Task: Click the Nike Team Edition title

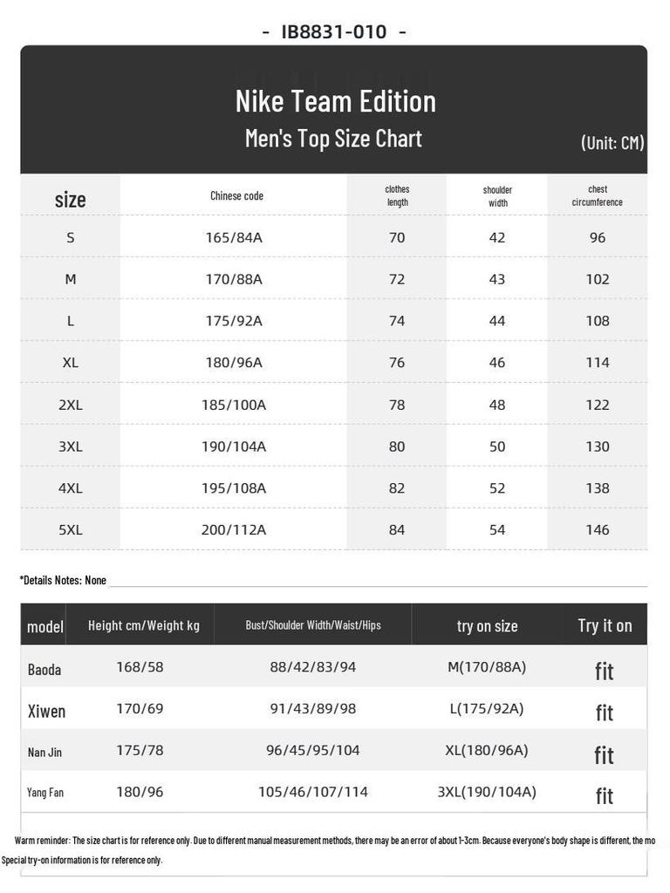Action: pyautogui.click(x=335, y=101)
